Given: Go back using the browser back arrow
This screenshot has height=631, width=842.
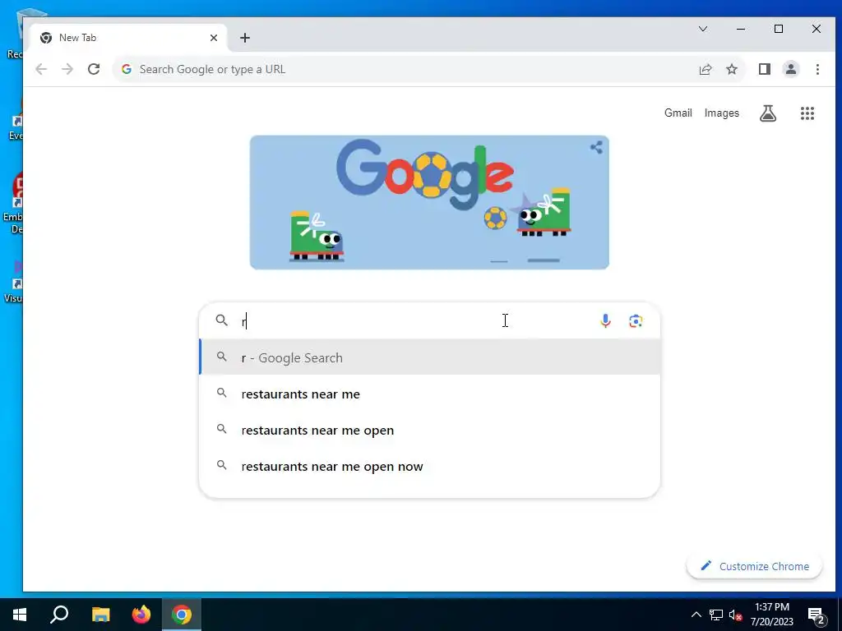Looking at the screenshot, I should [x=41, y=69].
